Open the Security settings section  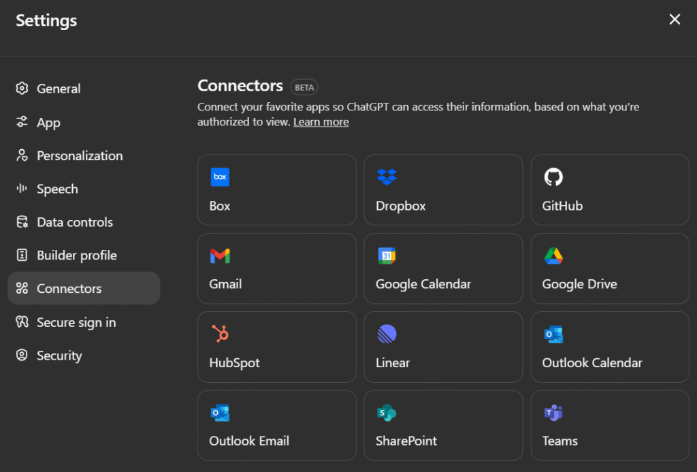[84, 356]
